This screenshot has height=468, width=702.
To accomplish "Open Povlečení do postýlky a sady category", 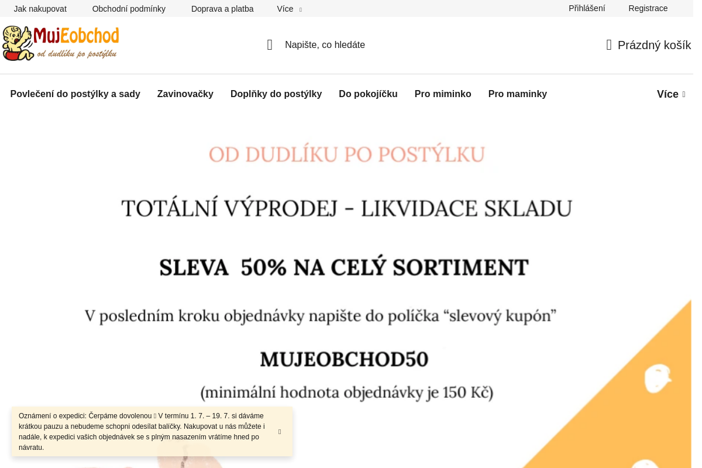I will (x=75, y=94).
